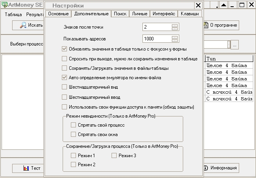Click the chart icon on Тест button
Screen dimensions: 256x178
tap(26, 168)
